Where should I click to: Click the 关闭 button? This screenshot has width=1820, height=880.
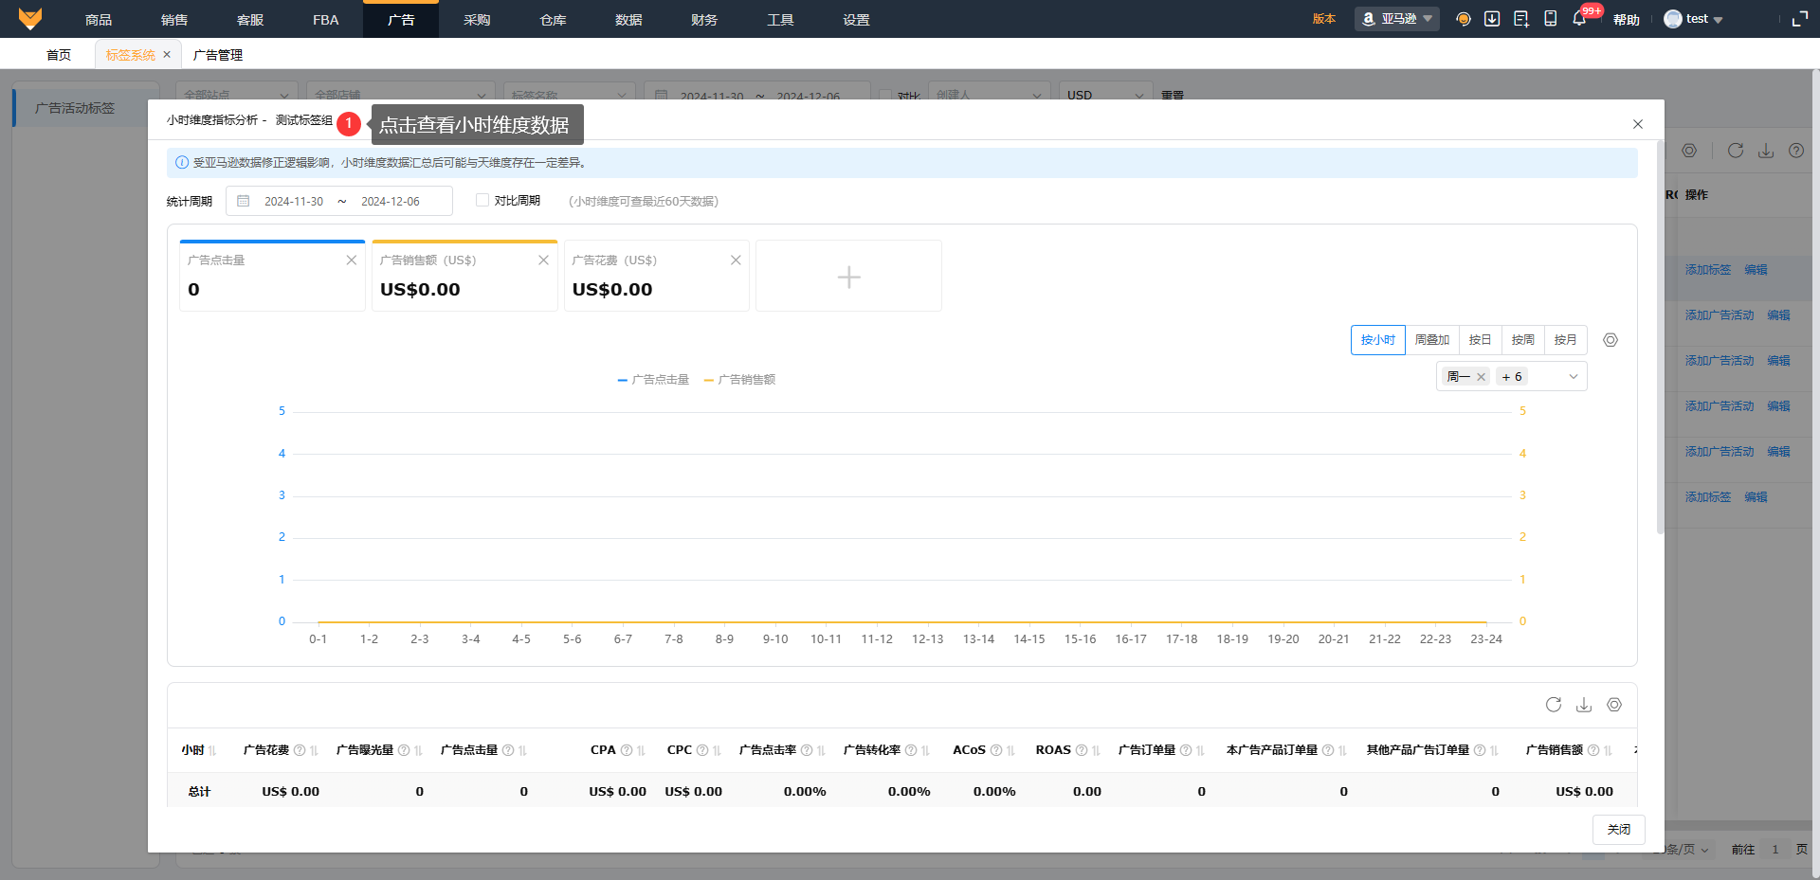1618,830
